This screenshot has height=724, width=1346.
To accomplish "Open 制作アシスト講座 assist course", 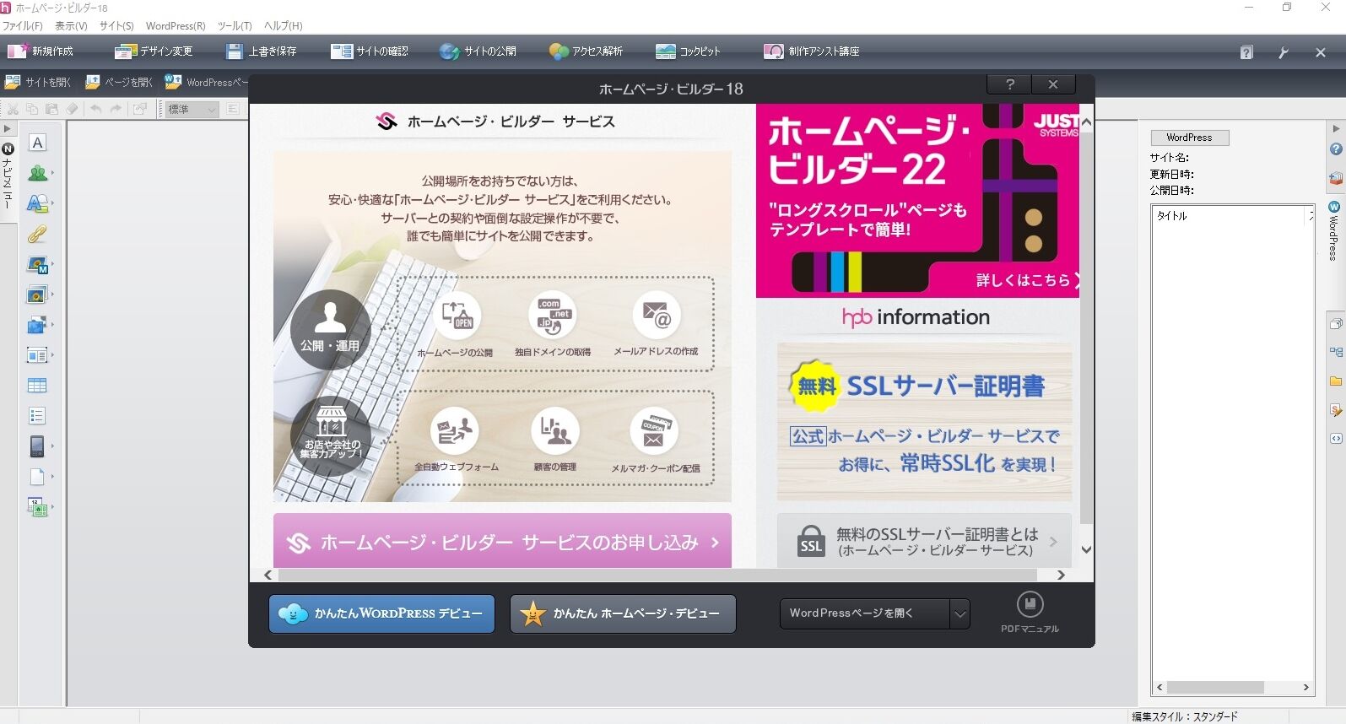I will 811,51.
